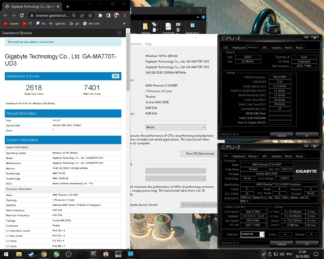Open the gd Google Drive bookmark

[74, 24]
